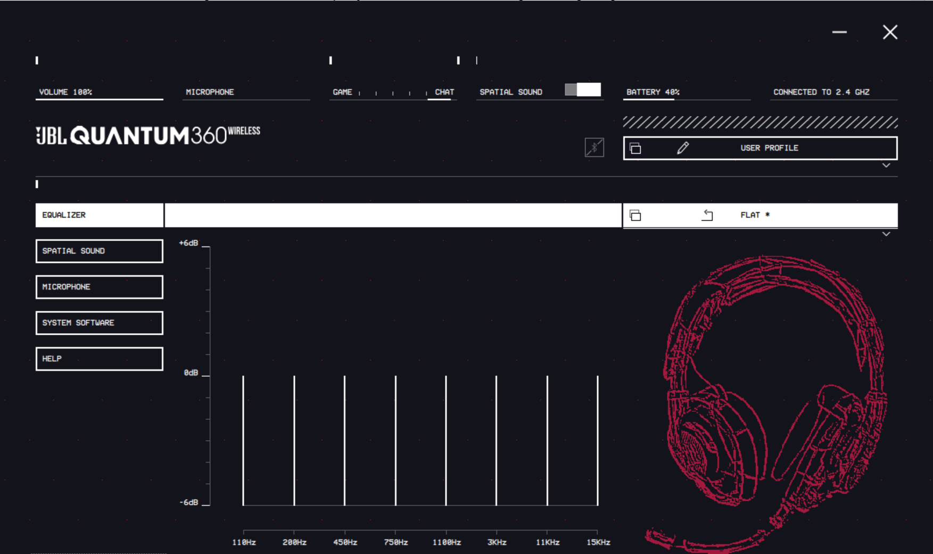This screenshot has height=554, width=933.
Task: Click the Battery 40% indicator
Action: tap(687, 93)
